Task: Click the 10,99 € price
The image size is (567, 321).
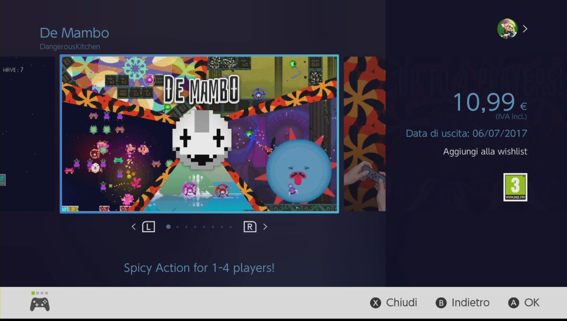Action: coord(490,101)
